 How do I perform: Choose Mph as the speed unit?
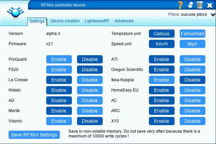192,44
